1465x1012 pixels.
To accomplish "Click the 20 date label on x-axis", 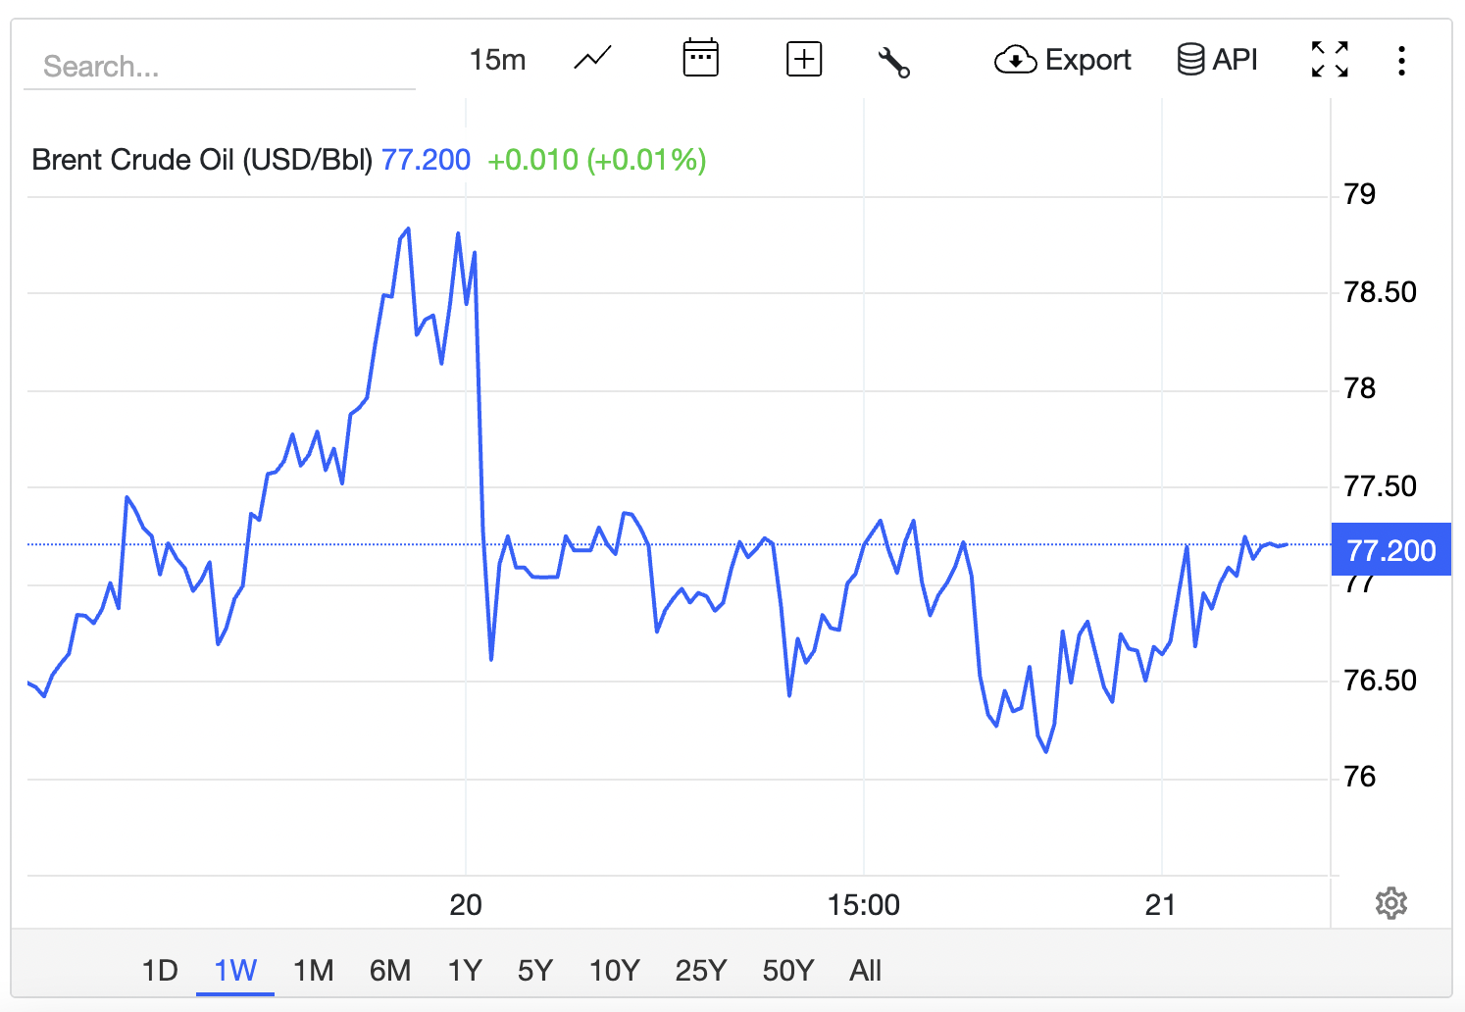I will coord(466,904).
